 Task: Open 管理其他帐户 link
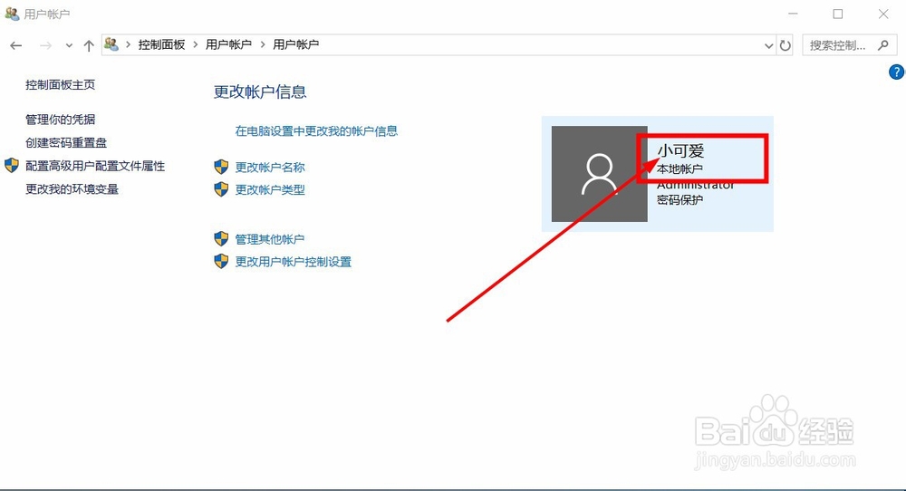point(270,239)
